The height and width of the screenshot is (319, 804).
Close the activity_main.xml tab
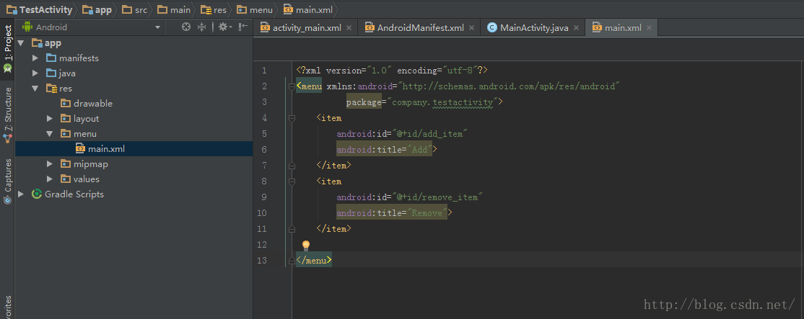349,28
